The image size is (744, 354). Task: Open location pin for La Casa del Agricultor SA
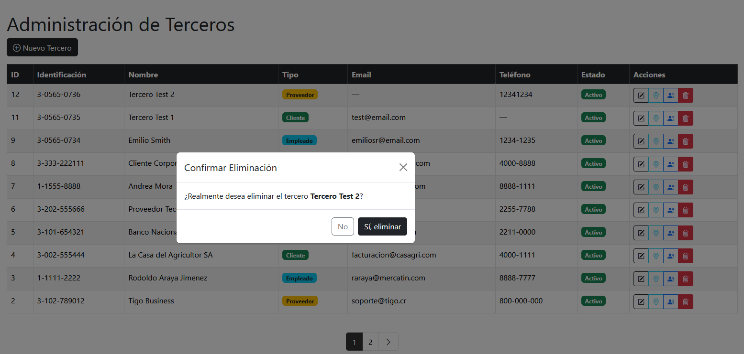(656, 256)
